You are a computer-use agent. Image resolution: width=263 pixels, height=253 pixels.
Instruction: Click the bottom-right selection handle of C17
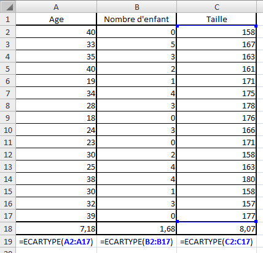256,221
